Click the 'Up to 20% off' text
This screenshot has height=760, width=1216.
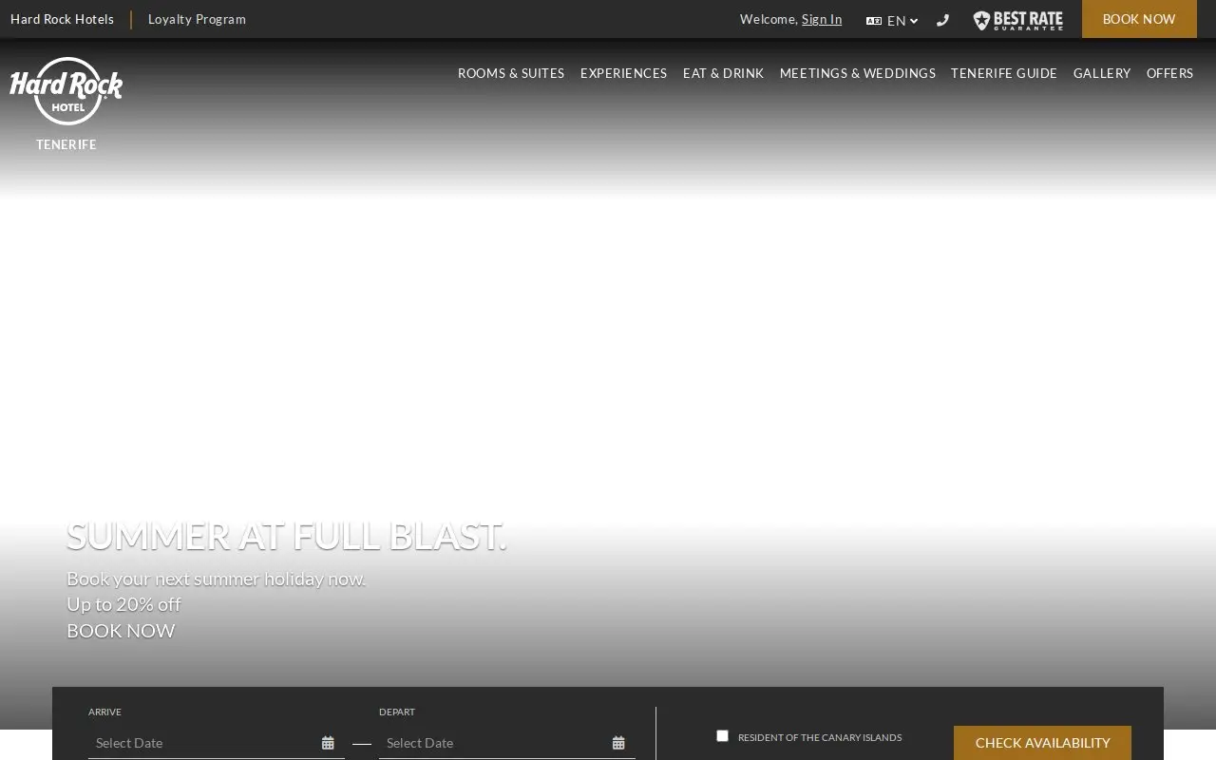(123, 604)
